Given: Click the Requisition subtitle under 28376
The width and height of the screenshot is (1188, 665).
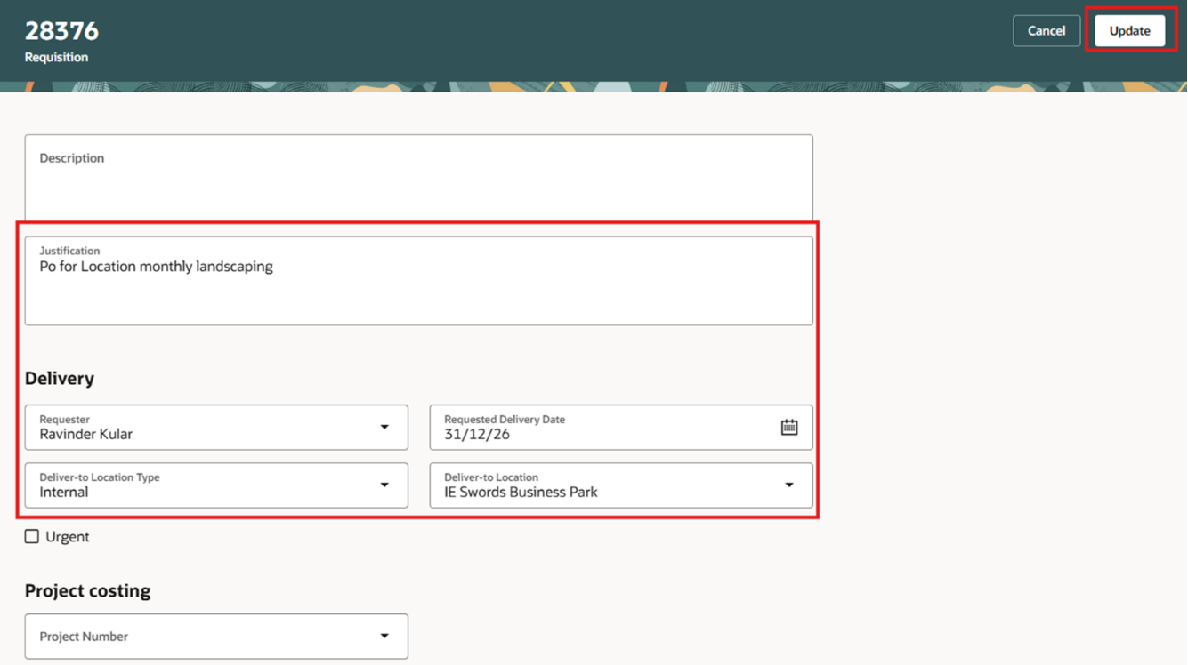Looking at the screenshot, I should click(x=56, y=57).
